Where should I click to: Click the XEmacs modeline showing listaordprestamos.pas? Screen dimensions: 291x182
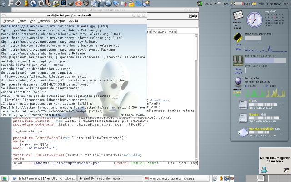point(105,163)
